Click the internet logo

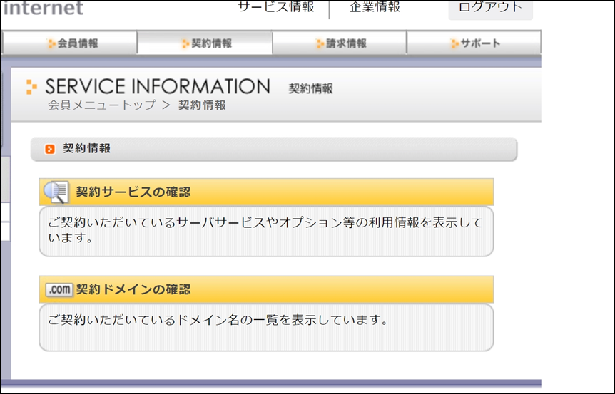coord(43,8)
